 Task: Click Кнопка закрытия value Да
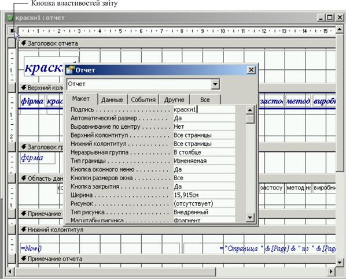[x=204, y=187]
